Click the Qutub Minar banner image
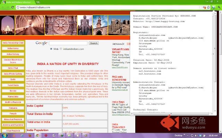The height and width of the screenshot is (138, 222). point(100,25)
